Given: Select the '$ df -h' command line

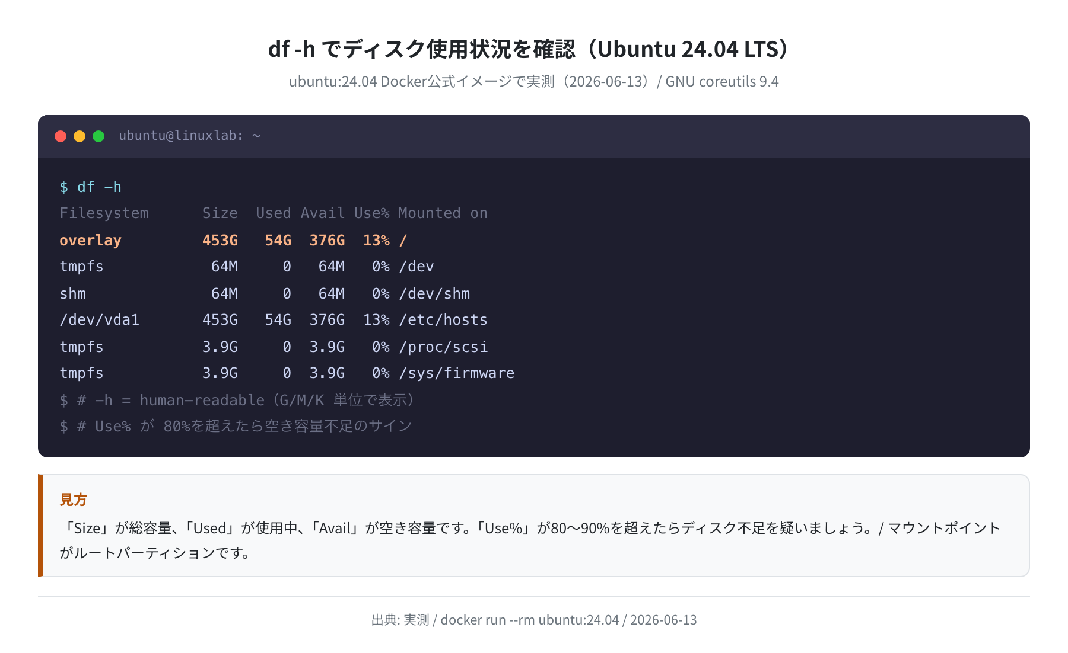Looking at the screenshot, I should coord(91,187).
